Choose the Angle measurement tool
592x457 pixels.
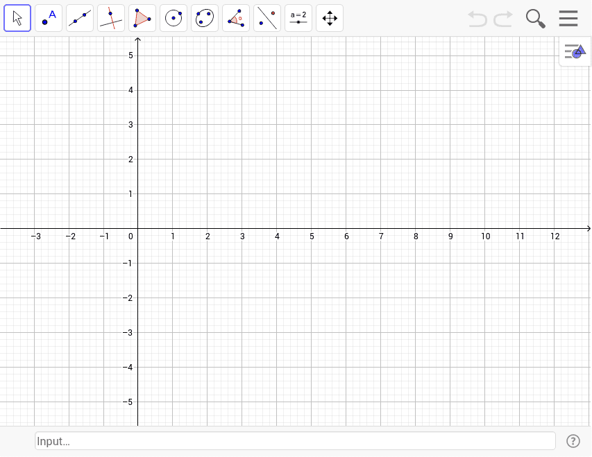coord(236,18)
